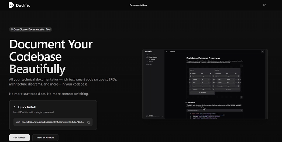Viewport: 282px width, 142px height.
Task: Open the GitHub icon in the header
Action: [264, 5]
